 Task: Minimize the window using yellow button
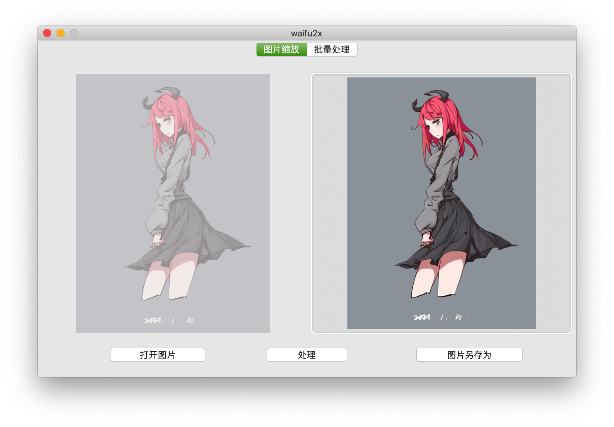tap(61, 33)
